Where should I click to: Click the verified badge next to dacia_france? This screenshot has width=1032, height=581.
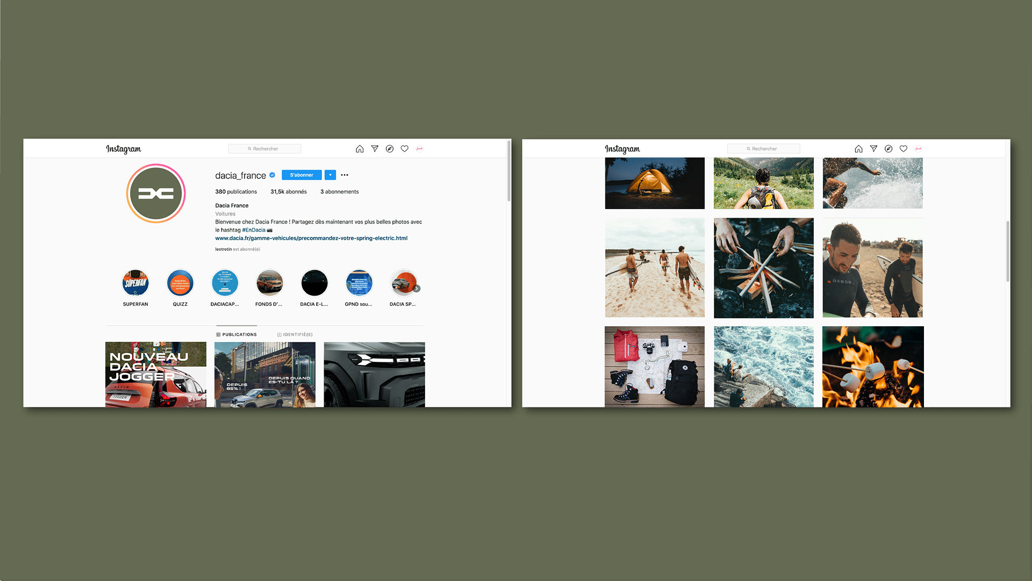(273, 175)
